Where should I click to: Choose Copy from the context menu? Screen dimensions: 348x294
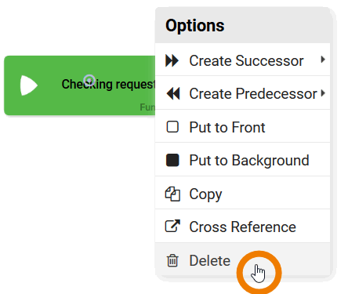pyautogui.click(x=242, y=193)
